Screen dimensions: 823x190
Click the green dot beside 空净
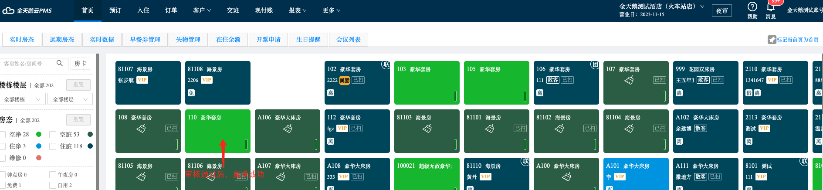click(39, 134)
